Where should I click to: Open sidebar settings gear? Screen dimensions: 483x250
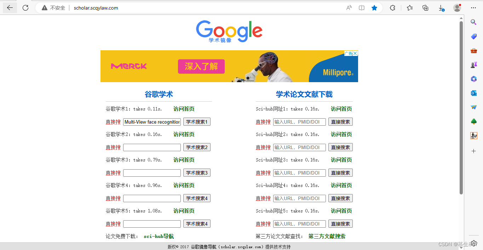click(x=474, y=243)
